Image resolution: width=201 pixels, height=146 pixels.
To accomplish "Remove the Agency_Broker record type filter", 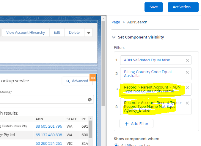I will pyautogui.click(x=187, y=103).
